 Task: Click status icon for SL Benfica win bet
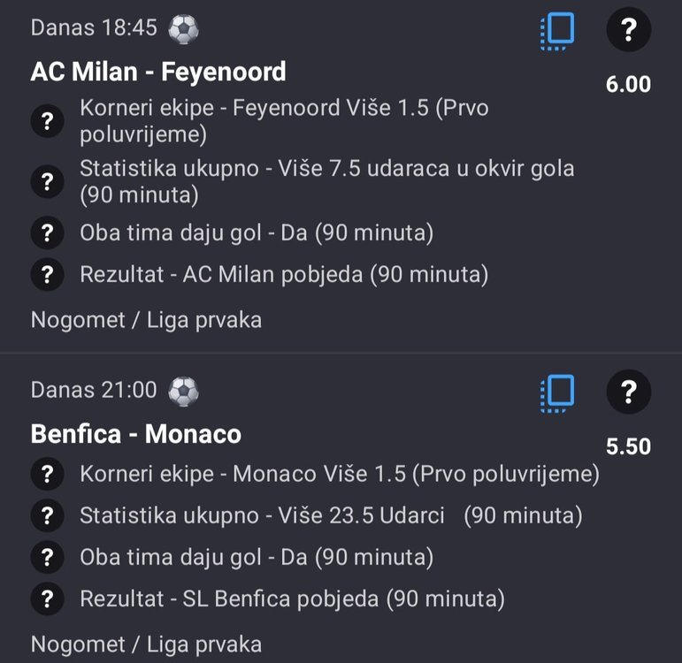tap(47, 599)
